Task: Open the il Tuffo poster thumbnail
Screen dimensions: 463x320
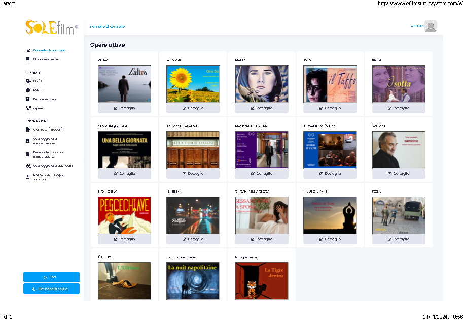Action: 330,84
